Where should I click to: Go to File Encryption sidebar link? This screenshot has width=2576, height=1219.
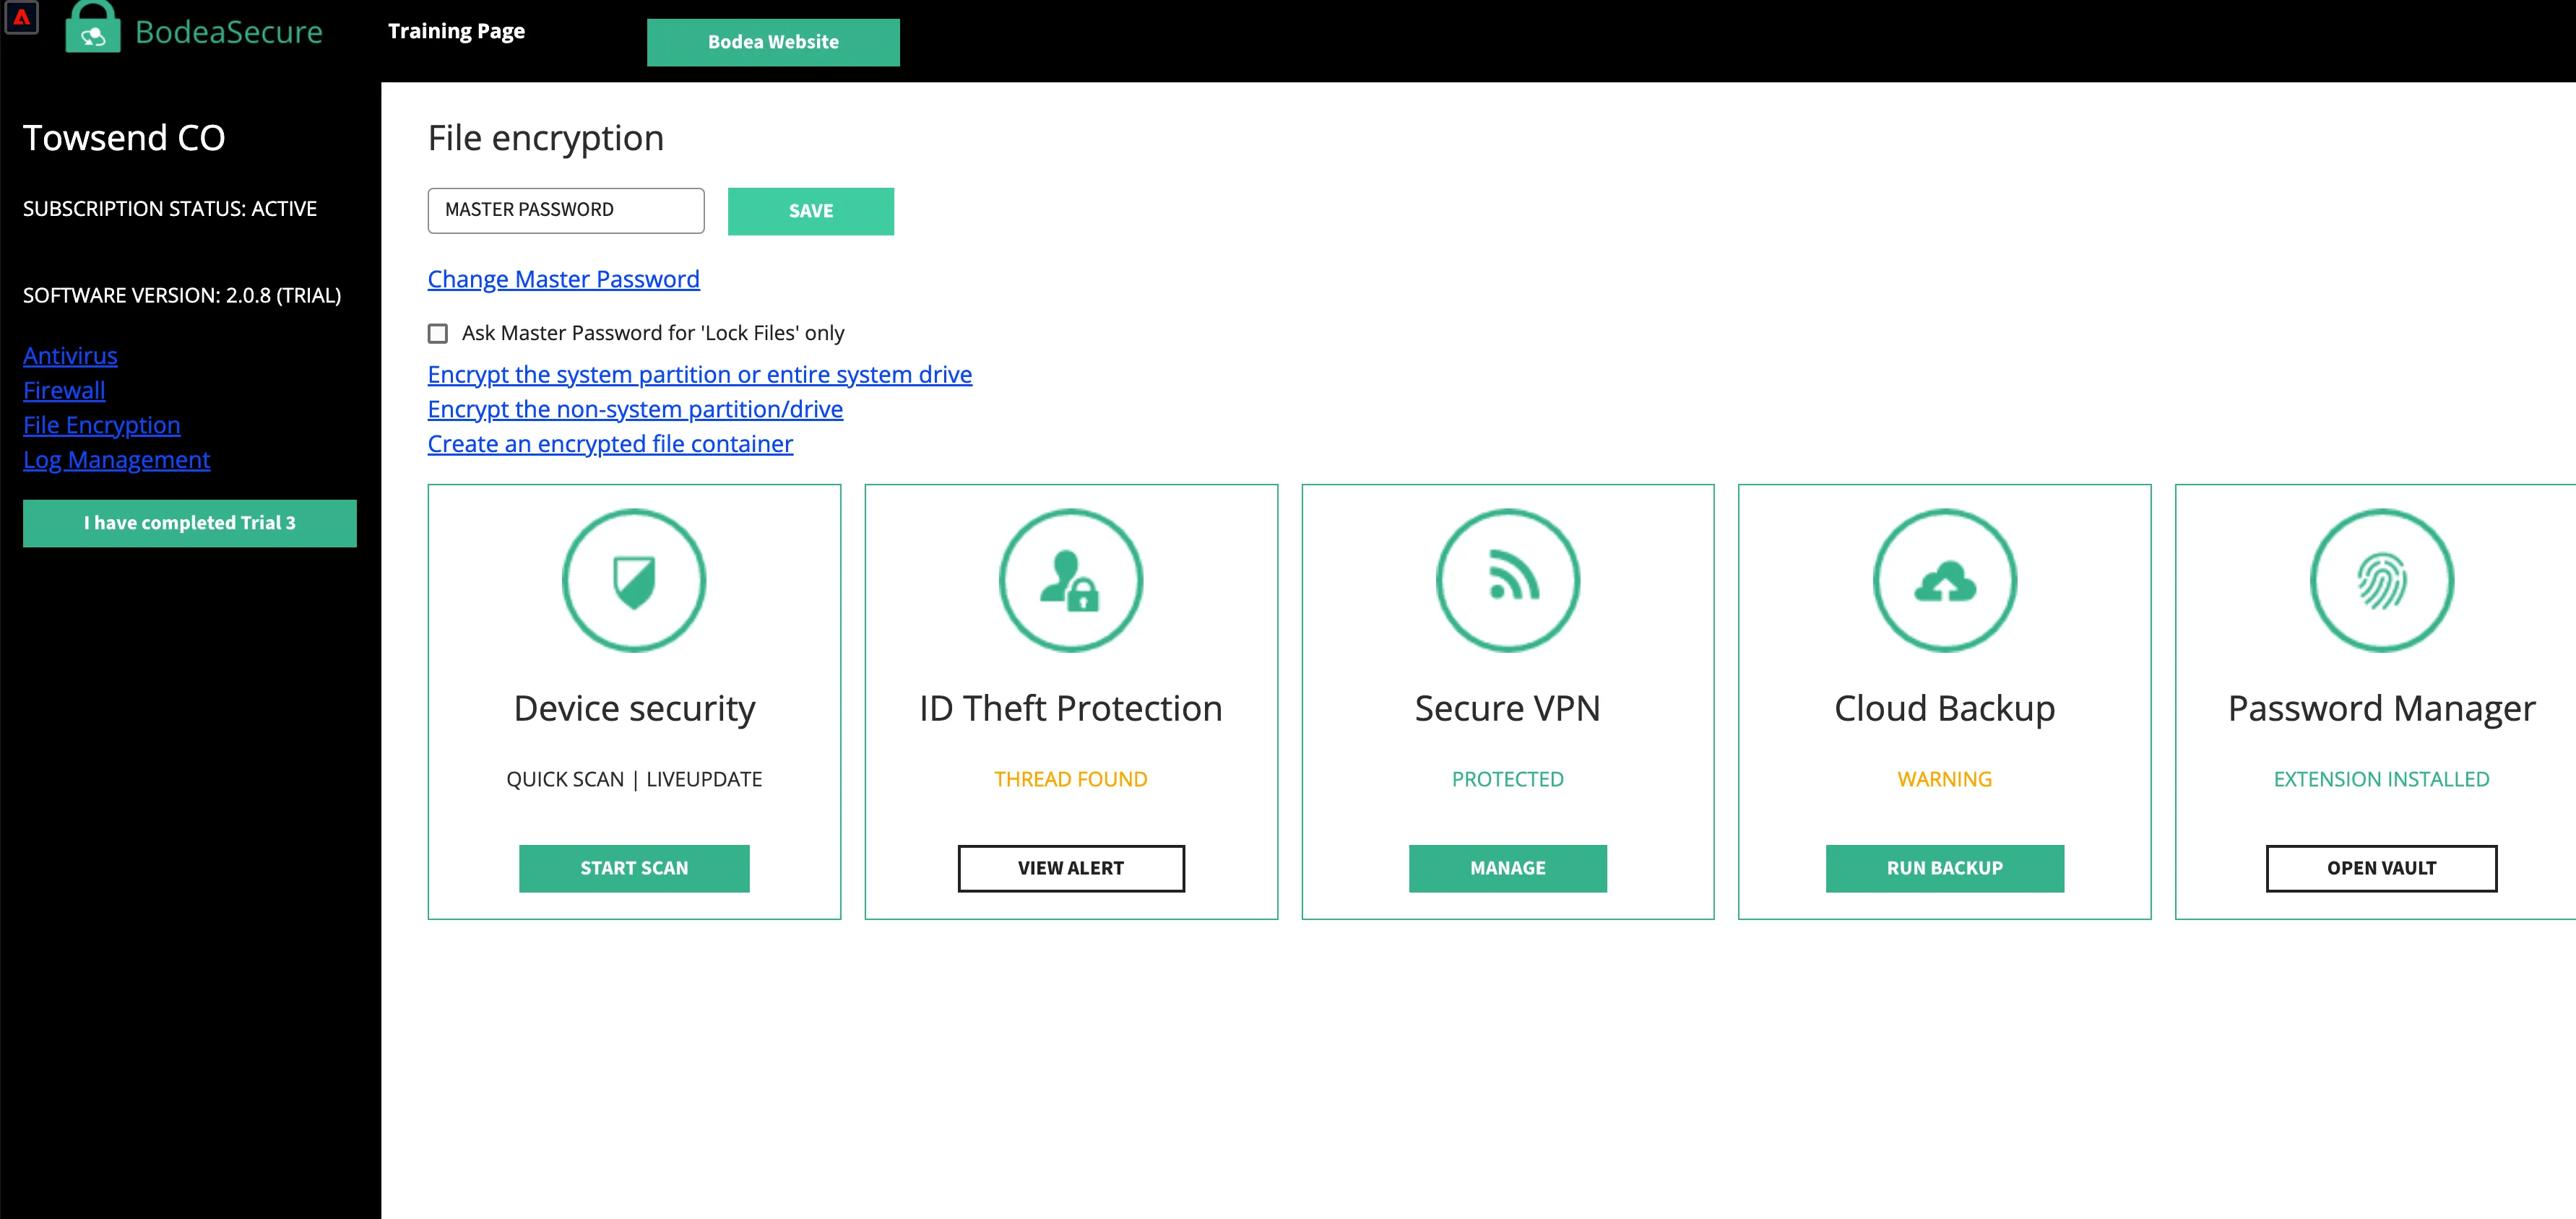pos(102,425)
